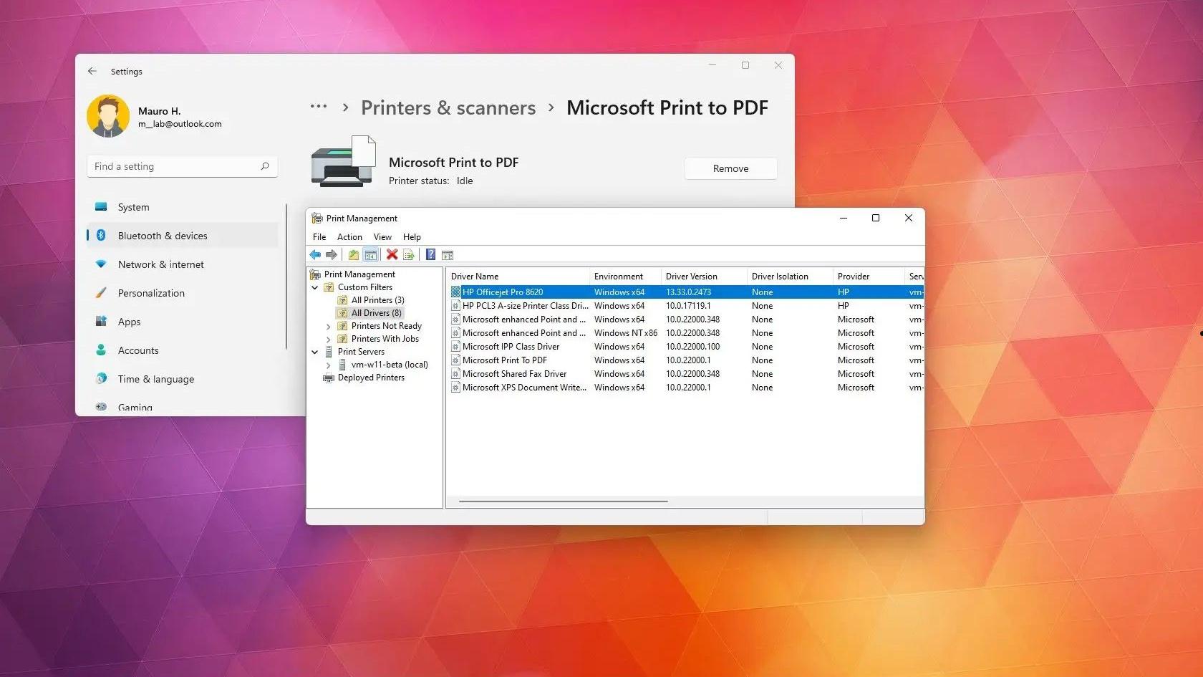
Task: Click the search magnifier in Find a setting
Action: click(265, 166)
